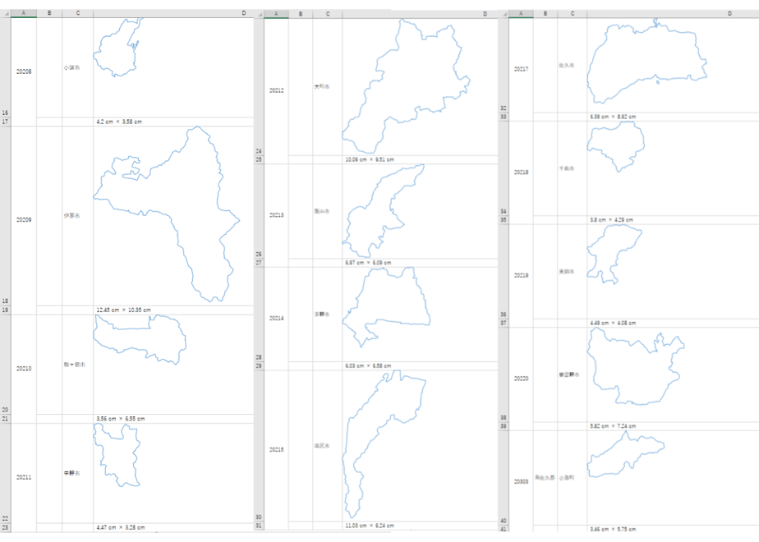This screenshot has width=759, height=542.
Task: Click the district cell in column B beside 20303
Action: tap(545, 478)
